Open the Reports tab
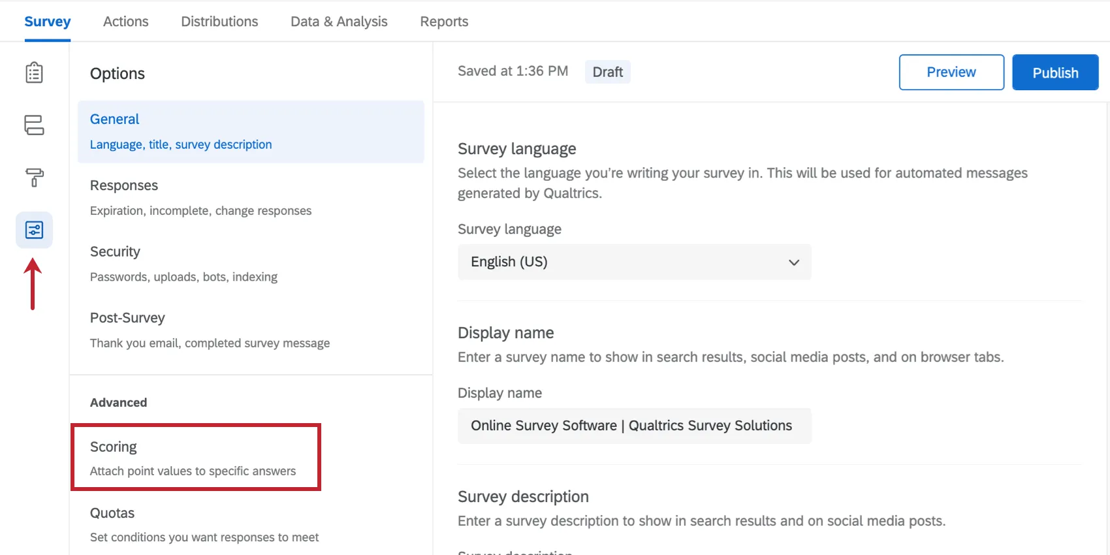Screen dimensions: 1110x555 click(x=444, y=22)
